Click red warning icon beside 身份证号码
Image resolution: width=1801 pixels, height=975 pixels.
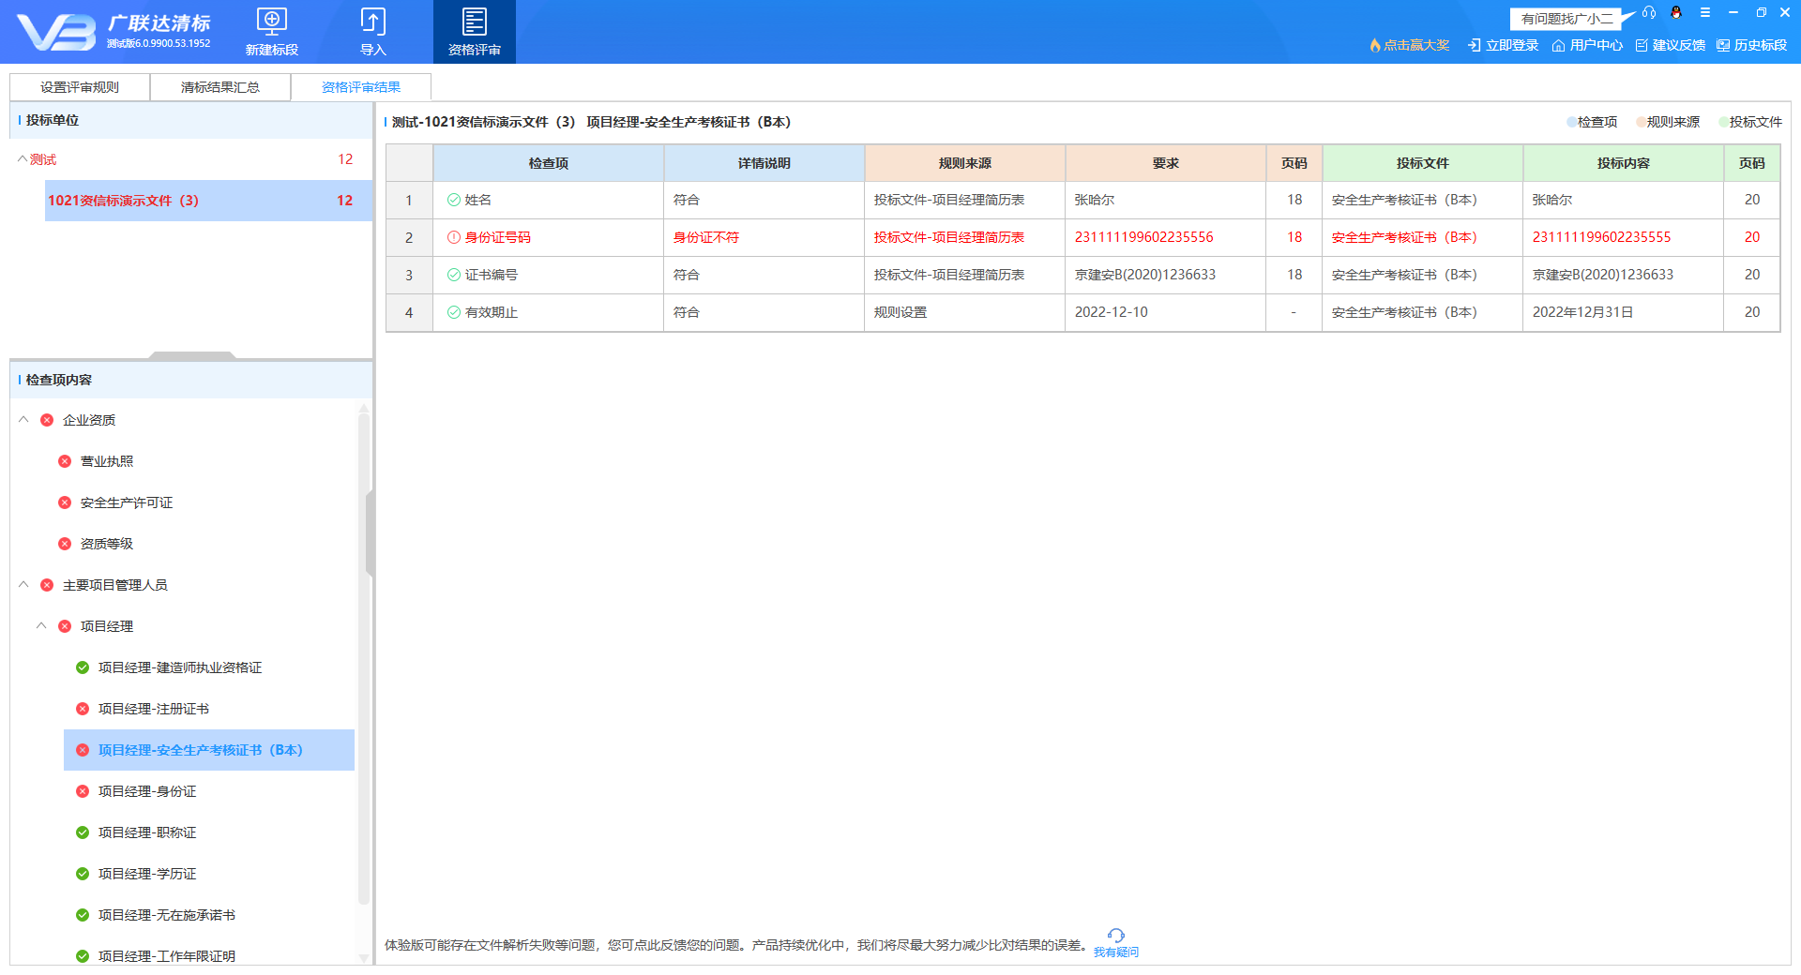[x=454, y=237]
